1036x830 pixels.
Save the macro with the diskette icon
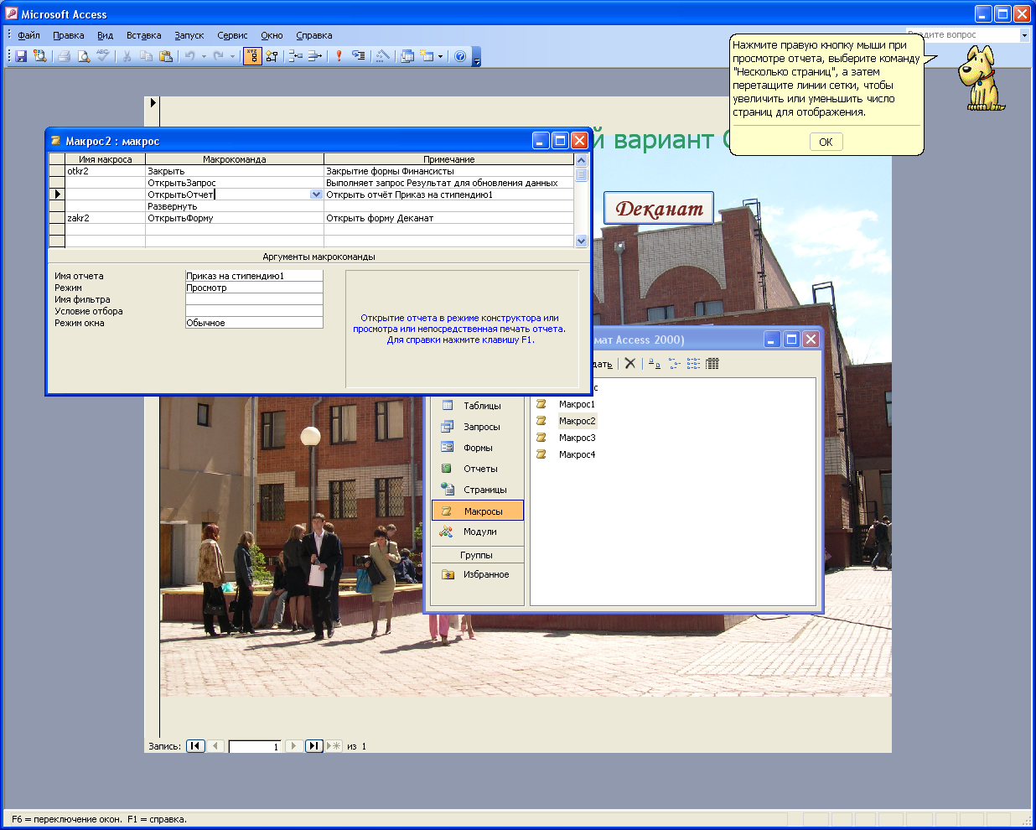[x=21, y=56]
